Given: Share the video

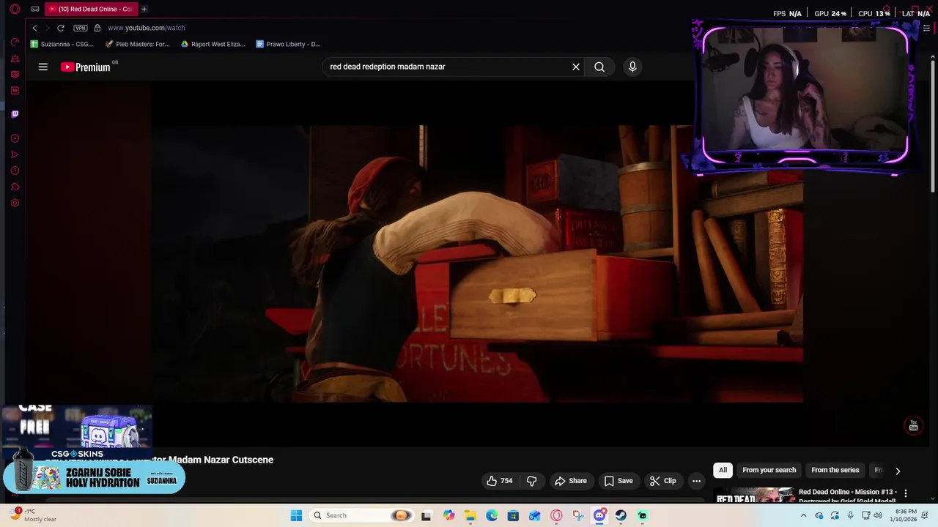Looking at the screenshot, I should [x=571, y=481].
